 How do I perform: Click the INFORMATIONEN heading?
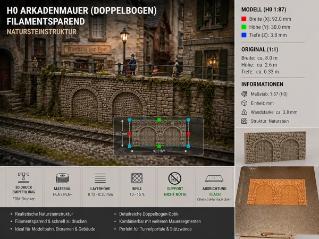[262, 84]
